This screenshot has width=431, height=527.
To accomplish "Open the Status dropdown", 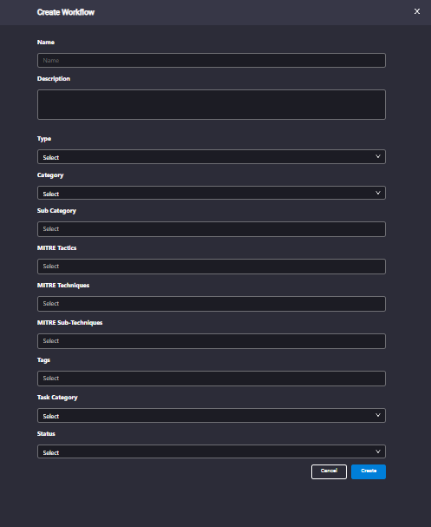I will 212,451.
